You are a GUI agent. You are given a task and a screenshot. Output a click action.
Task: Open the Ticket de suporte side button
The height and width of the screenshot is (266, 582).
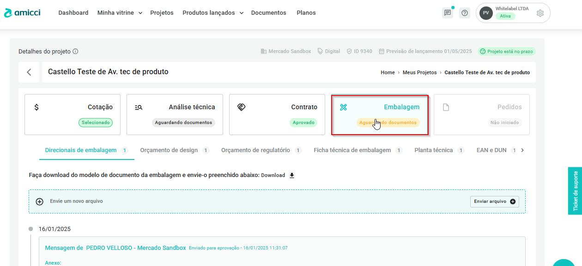575,191
